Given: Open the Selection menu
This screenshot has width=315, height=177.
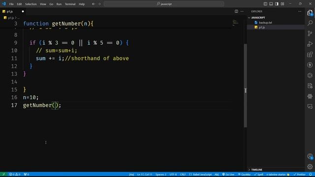Looking at the screenshot, I should [x=31, y=4].
